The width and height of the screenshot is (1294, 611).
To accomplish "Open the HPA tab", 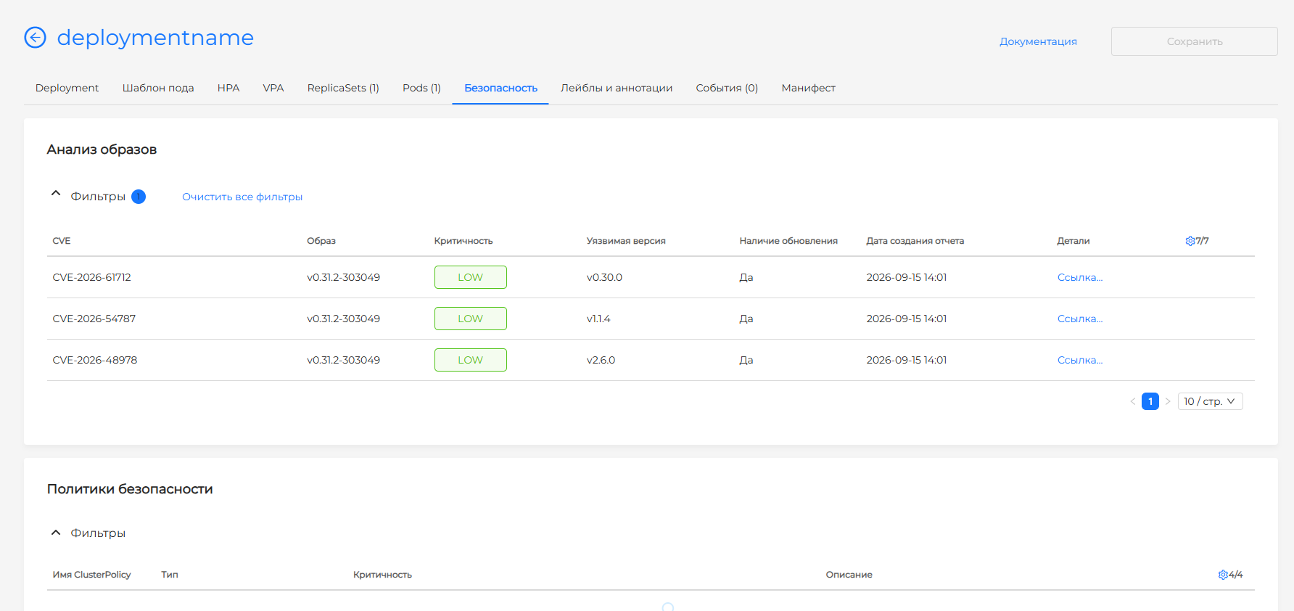I will [x=228, y=88].
